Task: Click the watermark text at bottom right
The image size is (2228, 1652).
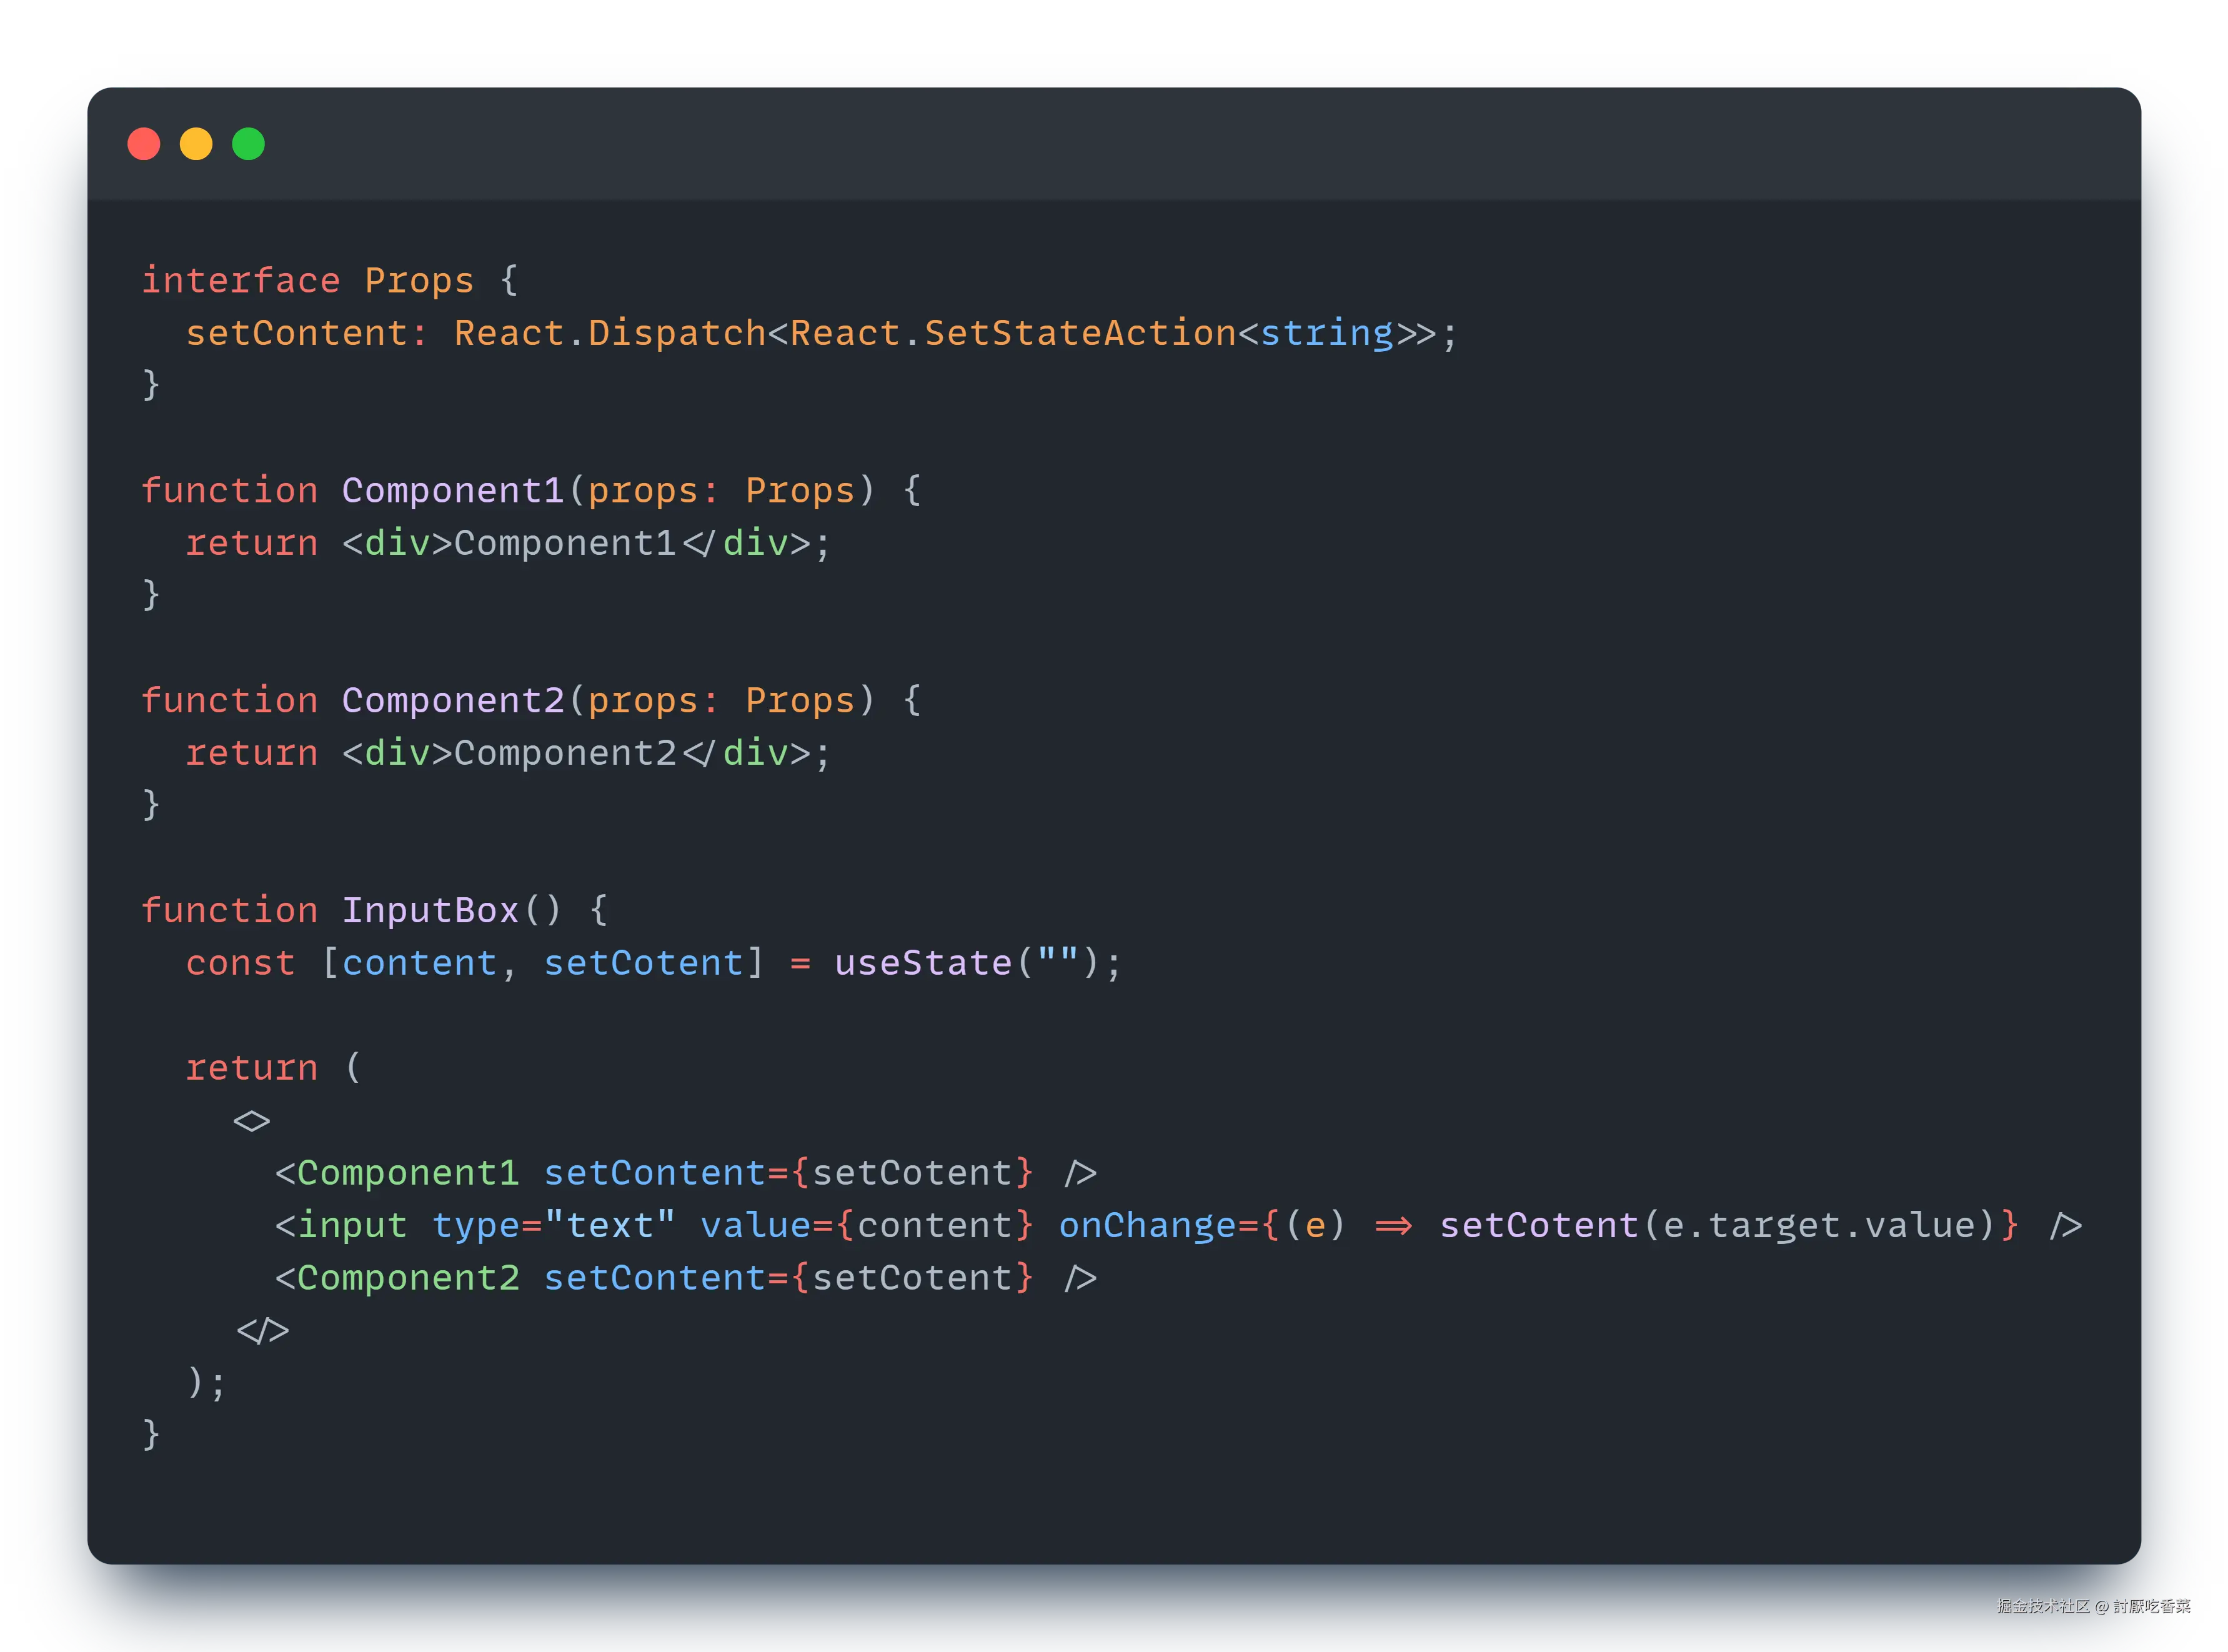Action: [x=2092, y=1605]
